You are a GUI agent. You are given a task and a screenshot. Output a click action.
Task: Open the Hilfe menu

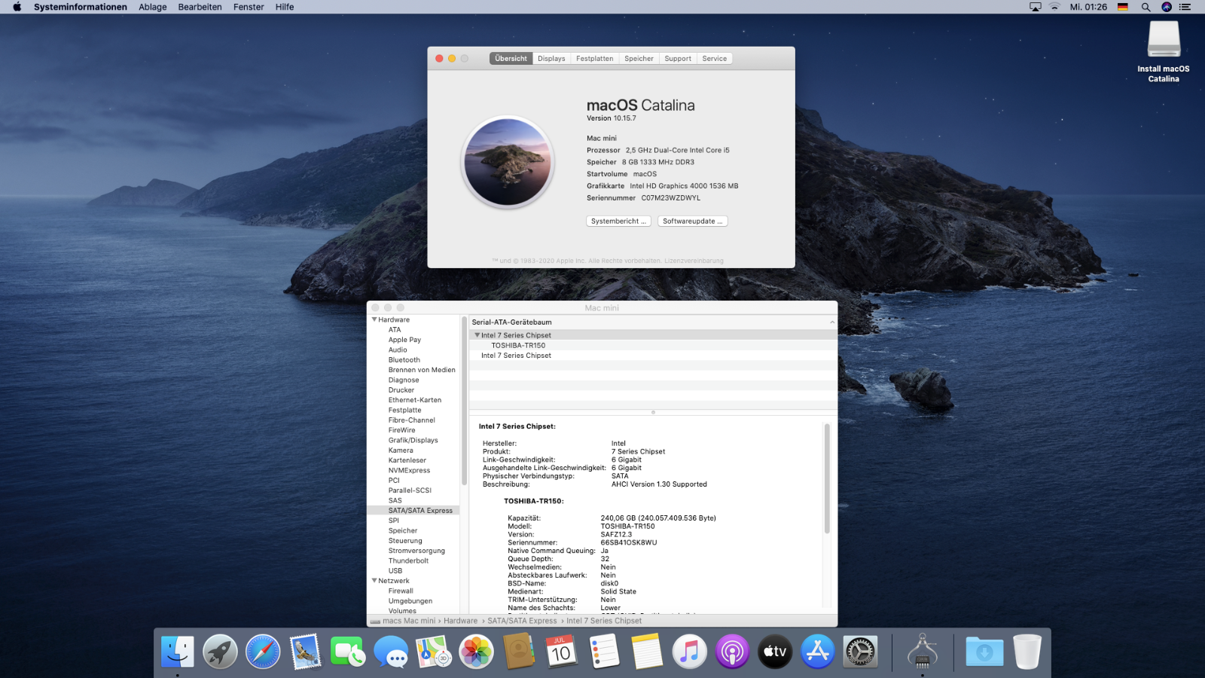pos(285,7)
